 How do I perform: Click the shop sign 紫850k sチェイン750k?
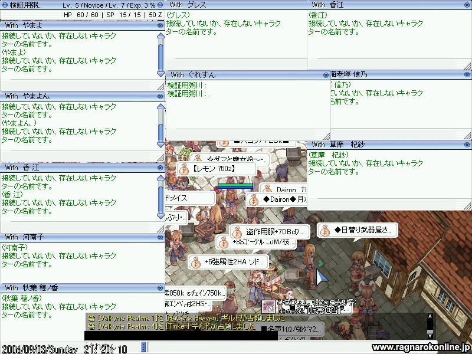(195, 293)
